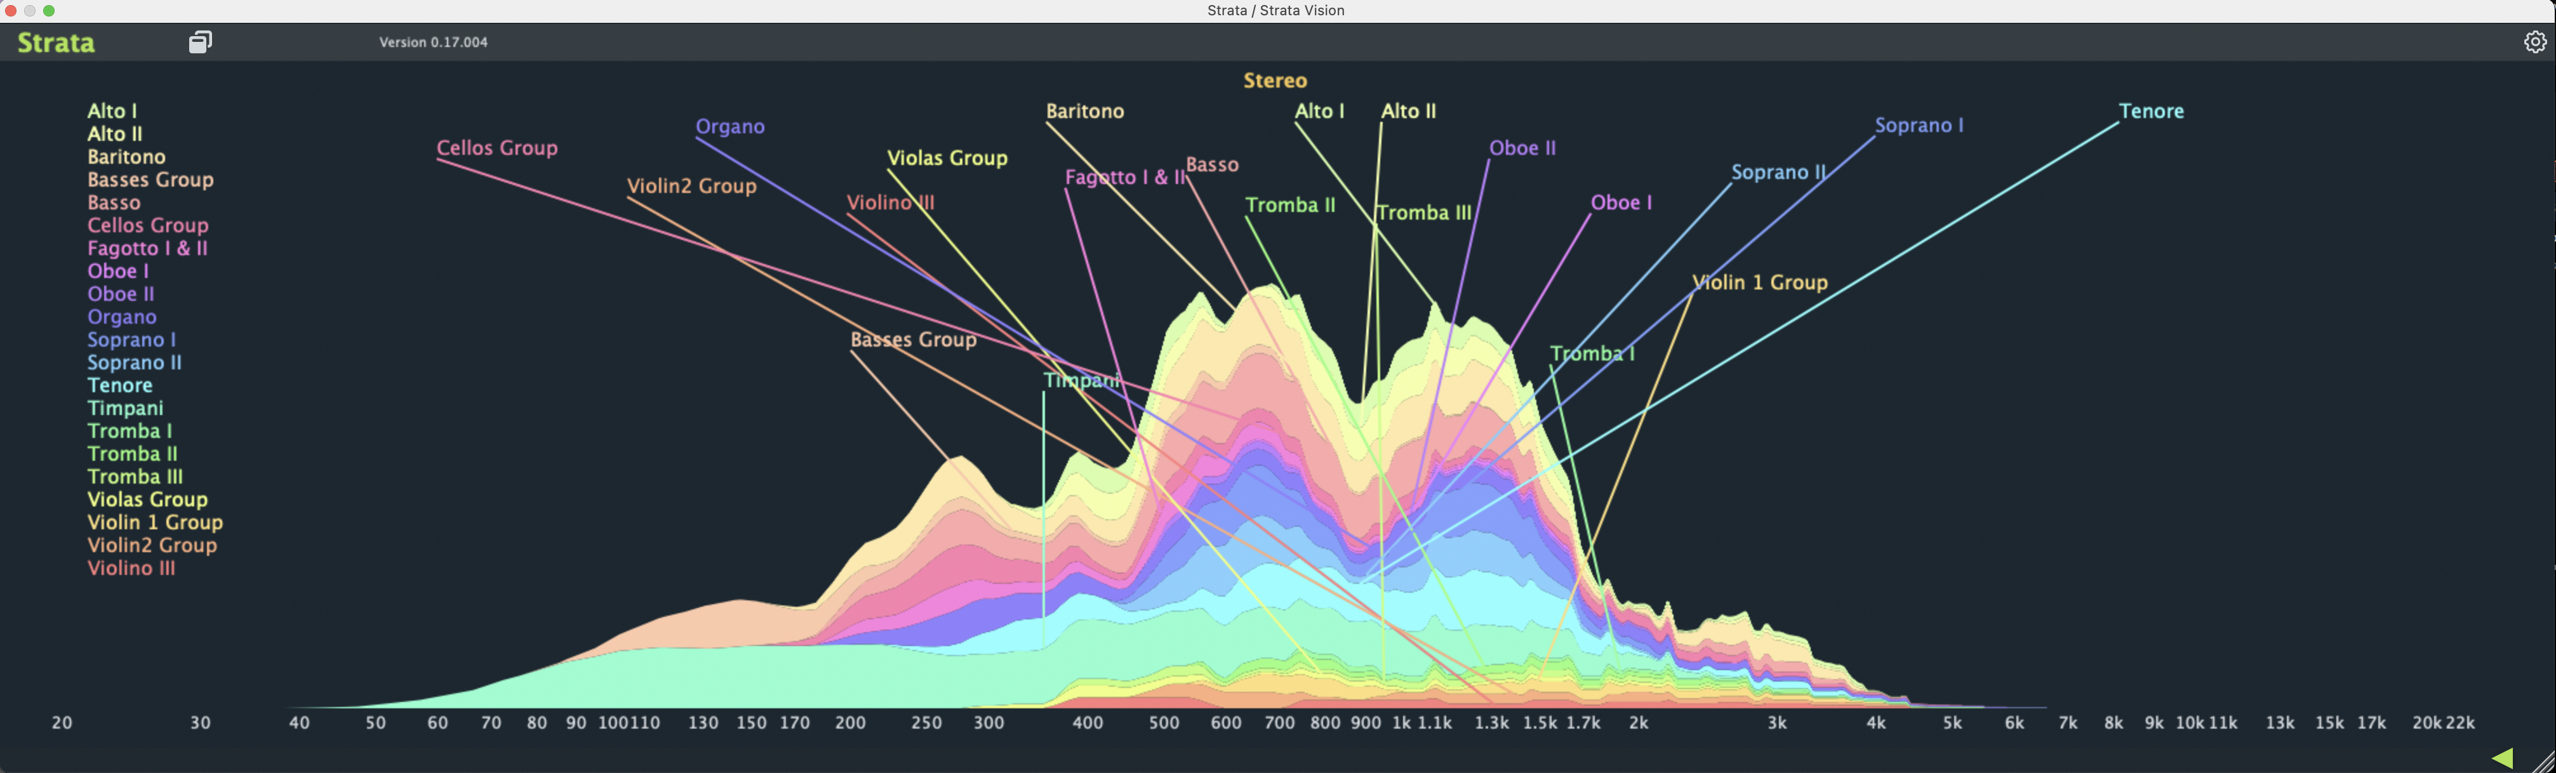The image size is (2556, 773).
Task: Click the 1k frequency axis marker
Action: click(1401, 722)
